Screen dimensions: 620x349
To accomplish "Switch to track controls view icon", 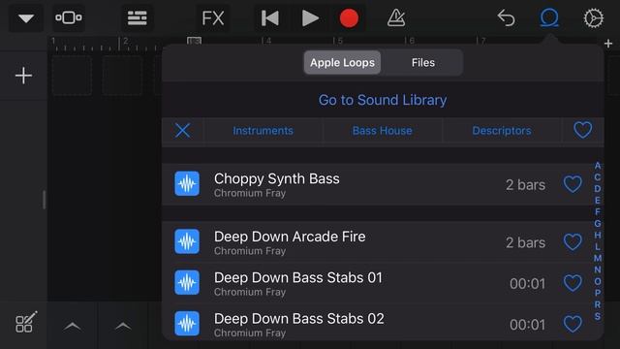I will point(69,17).
